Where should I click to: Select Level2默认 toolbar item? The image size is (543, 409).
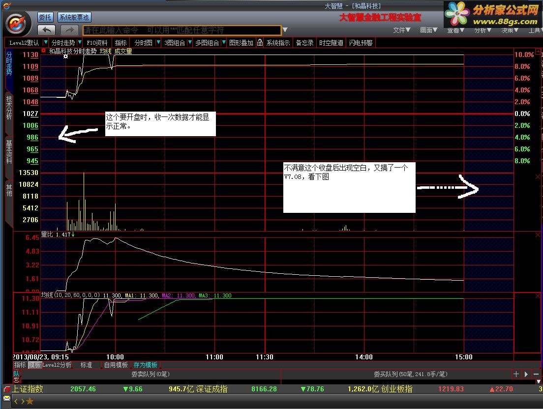[x=24, y=43]
